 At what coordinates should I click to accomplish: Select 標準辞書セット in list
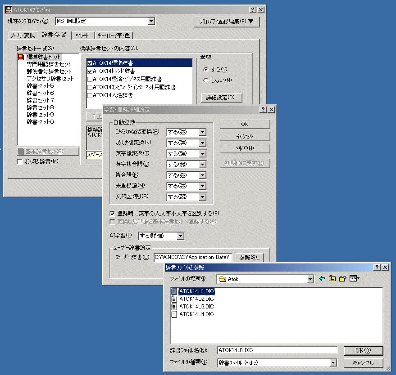pos(44,57)
